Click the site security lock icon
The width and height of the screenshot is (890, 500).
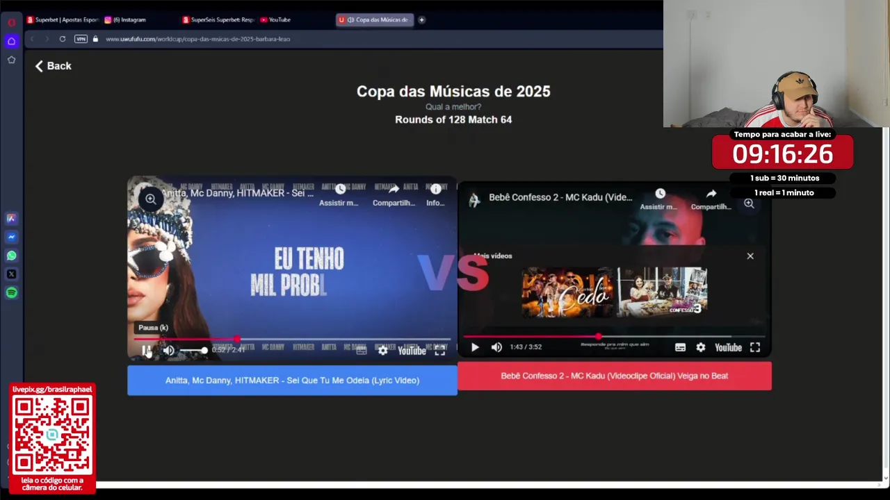click(95, 39)
